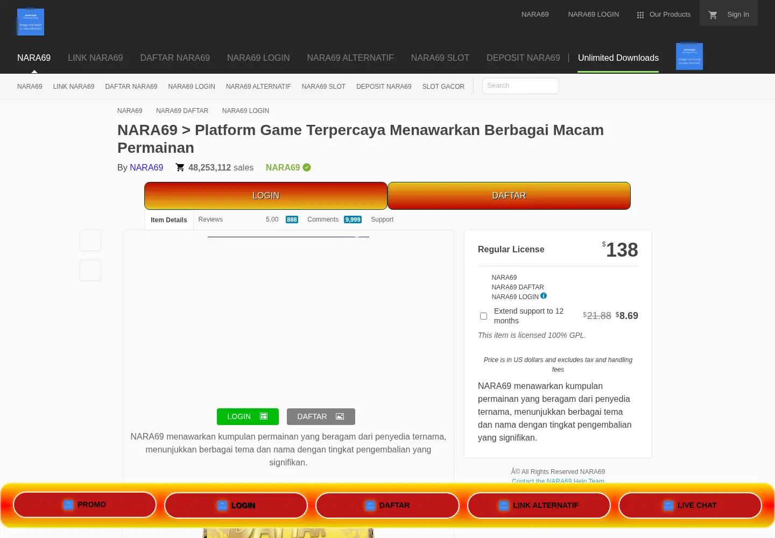Click the green verified badge beside NARA69
The image size is (775, 538).
(307, 167)
